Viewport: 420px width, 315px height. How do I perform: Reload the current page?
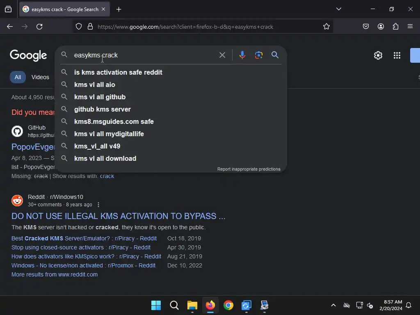pos(39,27)
